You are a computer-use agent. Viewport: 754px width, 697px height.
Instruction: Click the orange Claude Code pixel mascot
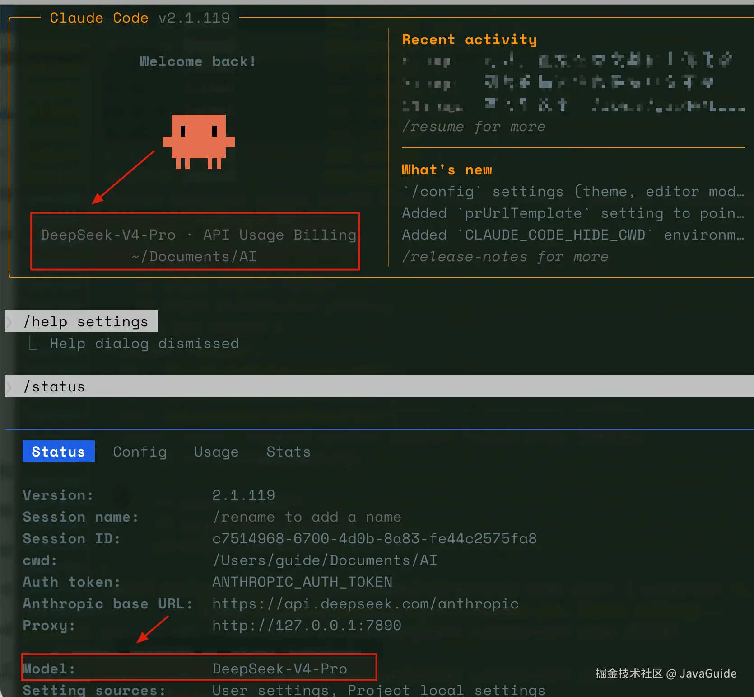[199, 142]
